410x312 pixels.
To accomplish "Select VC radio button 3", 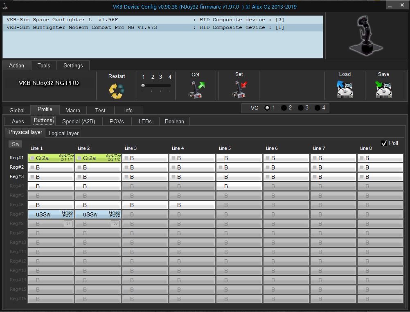I will point(301,108).
